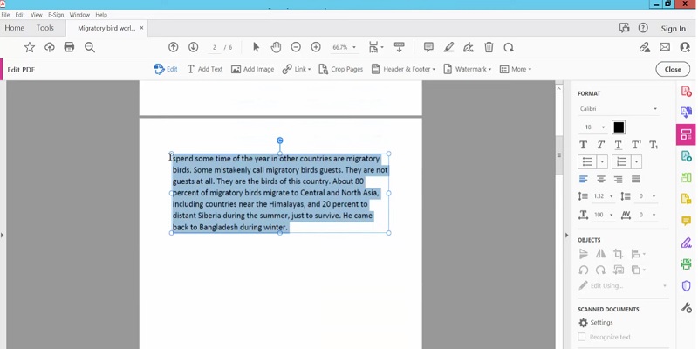The width and height of the screenshot is (698, 349).
Task: Click the page number input field
Action: 215,47
